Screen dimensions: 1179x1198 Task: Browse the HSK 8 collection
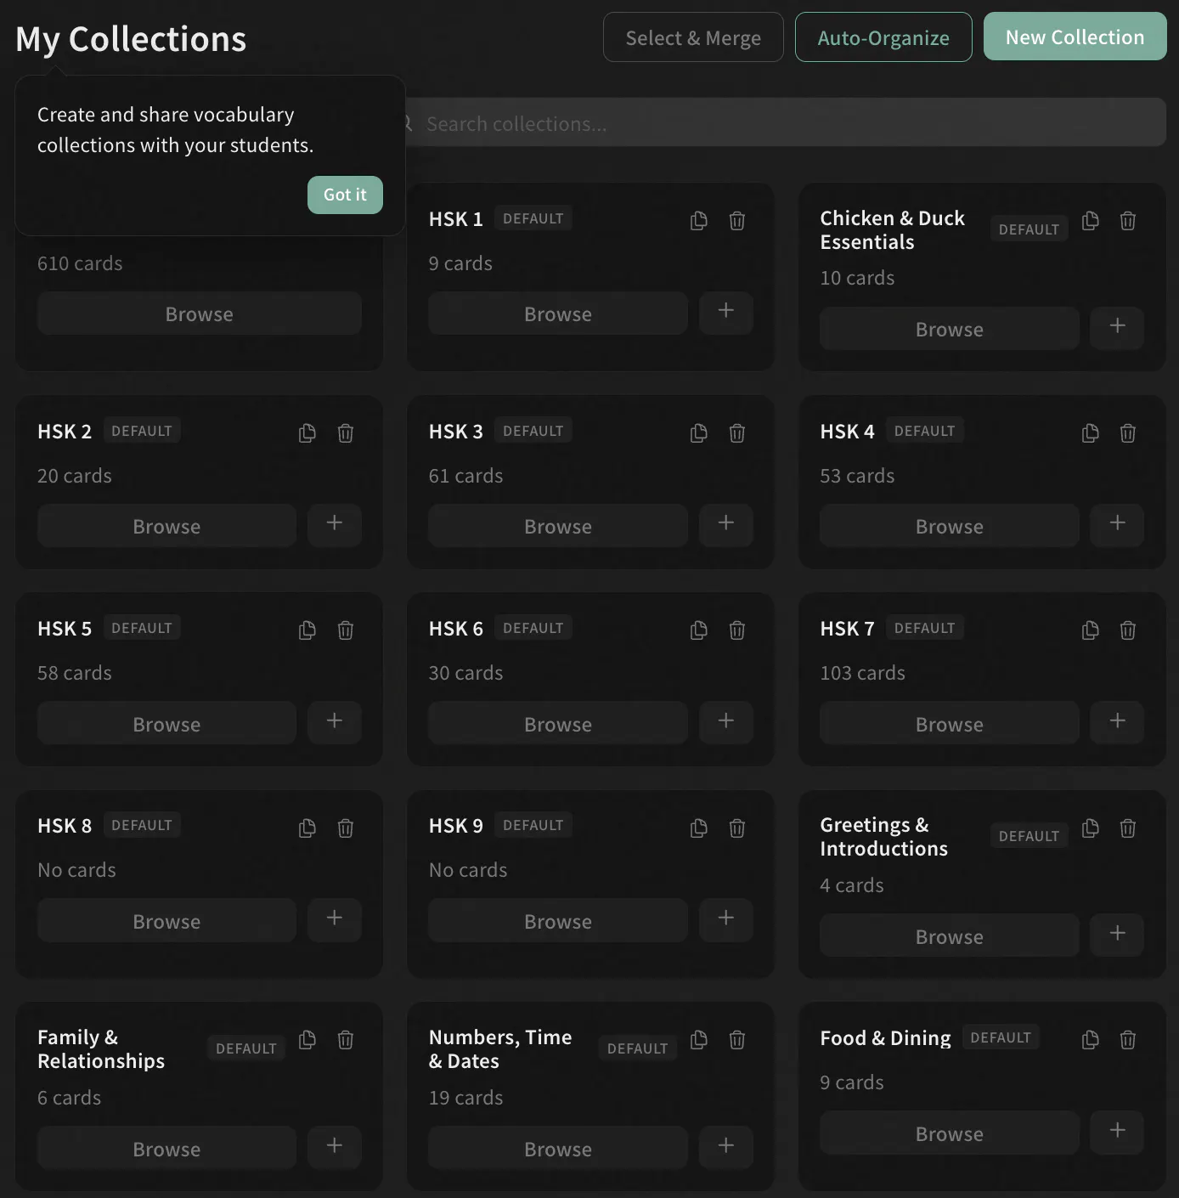pyautogui.click(x=166, y=921)
